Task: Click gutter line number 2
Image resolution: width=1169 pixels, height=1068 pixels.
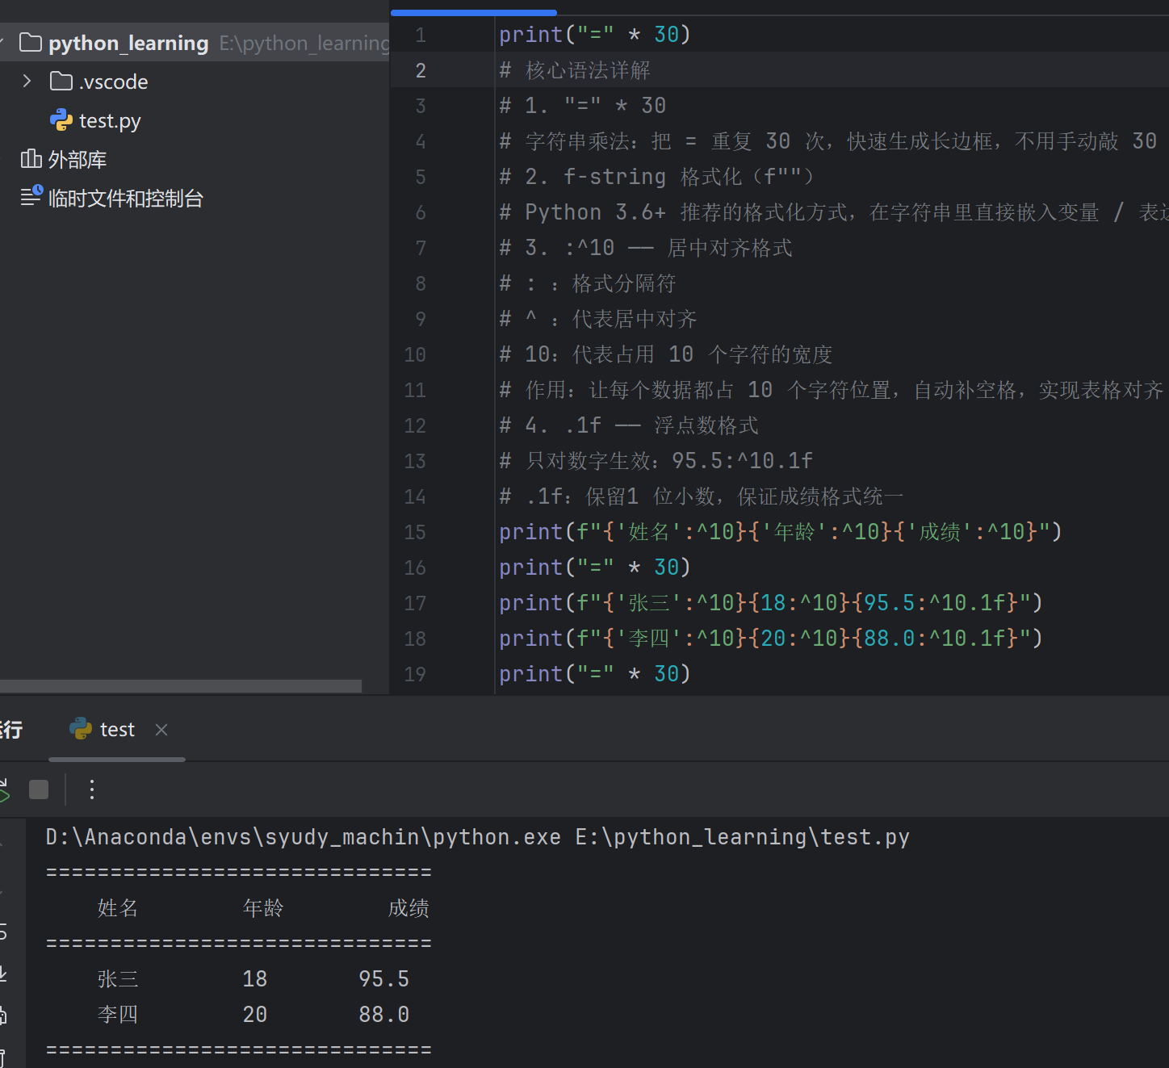Action: 420,71
